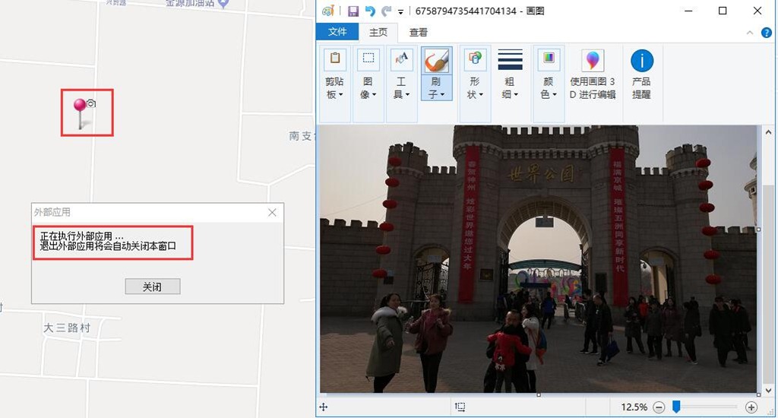The width and height of the screenshot is (778, 418).
Task: Click the zoom in plus button
Action: click(751, 407)
